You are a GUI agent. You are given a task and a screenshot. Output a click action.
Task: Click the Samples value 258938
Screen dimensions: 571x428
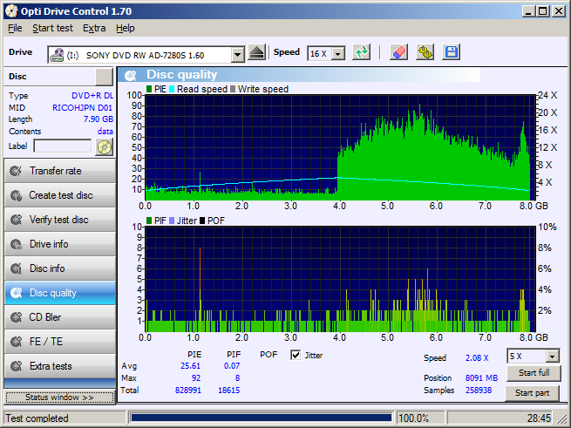point(479,391)
